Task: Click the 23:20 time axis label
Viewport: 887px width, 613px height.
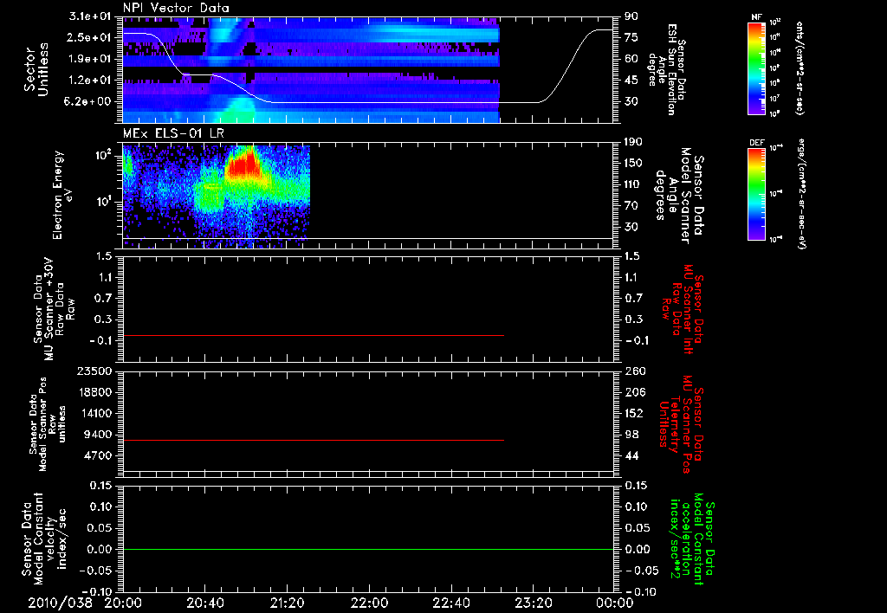Action: pos(533,603)
